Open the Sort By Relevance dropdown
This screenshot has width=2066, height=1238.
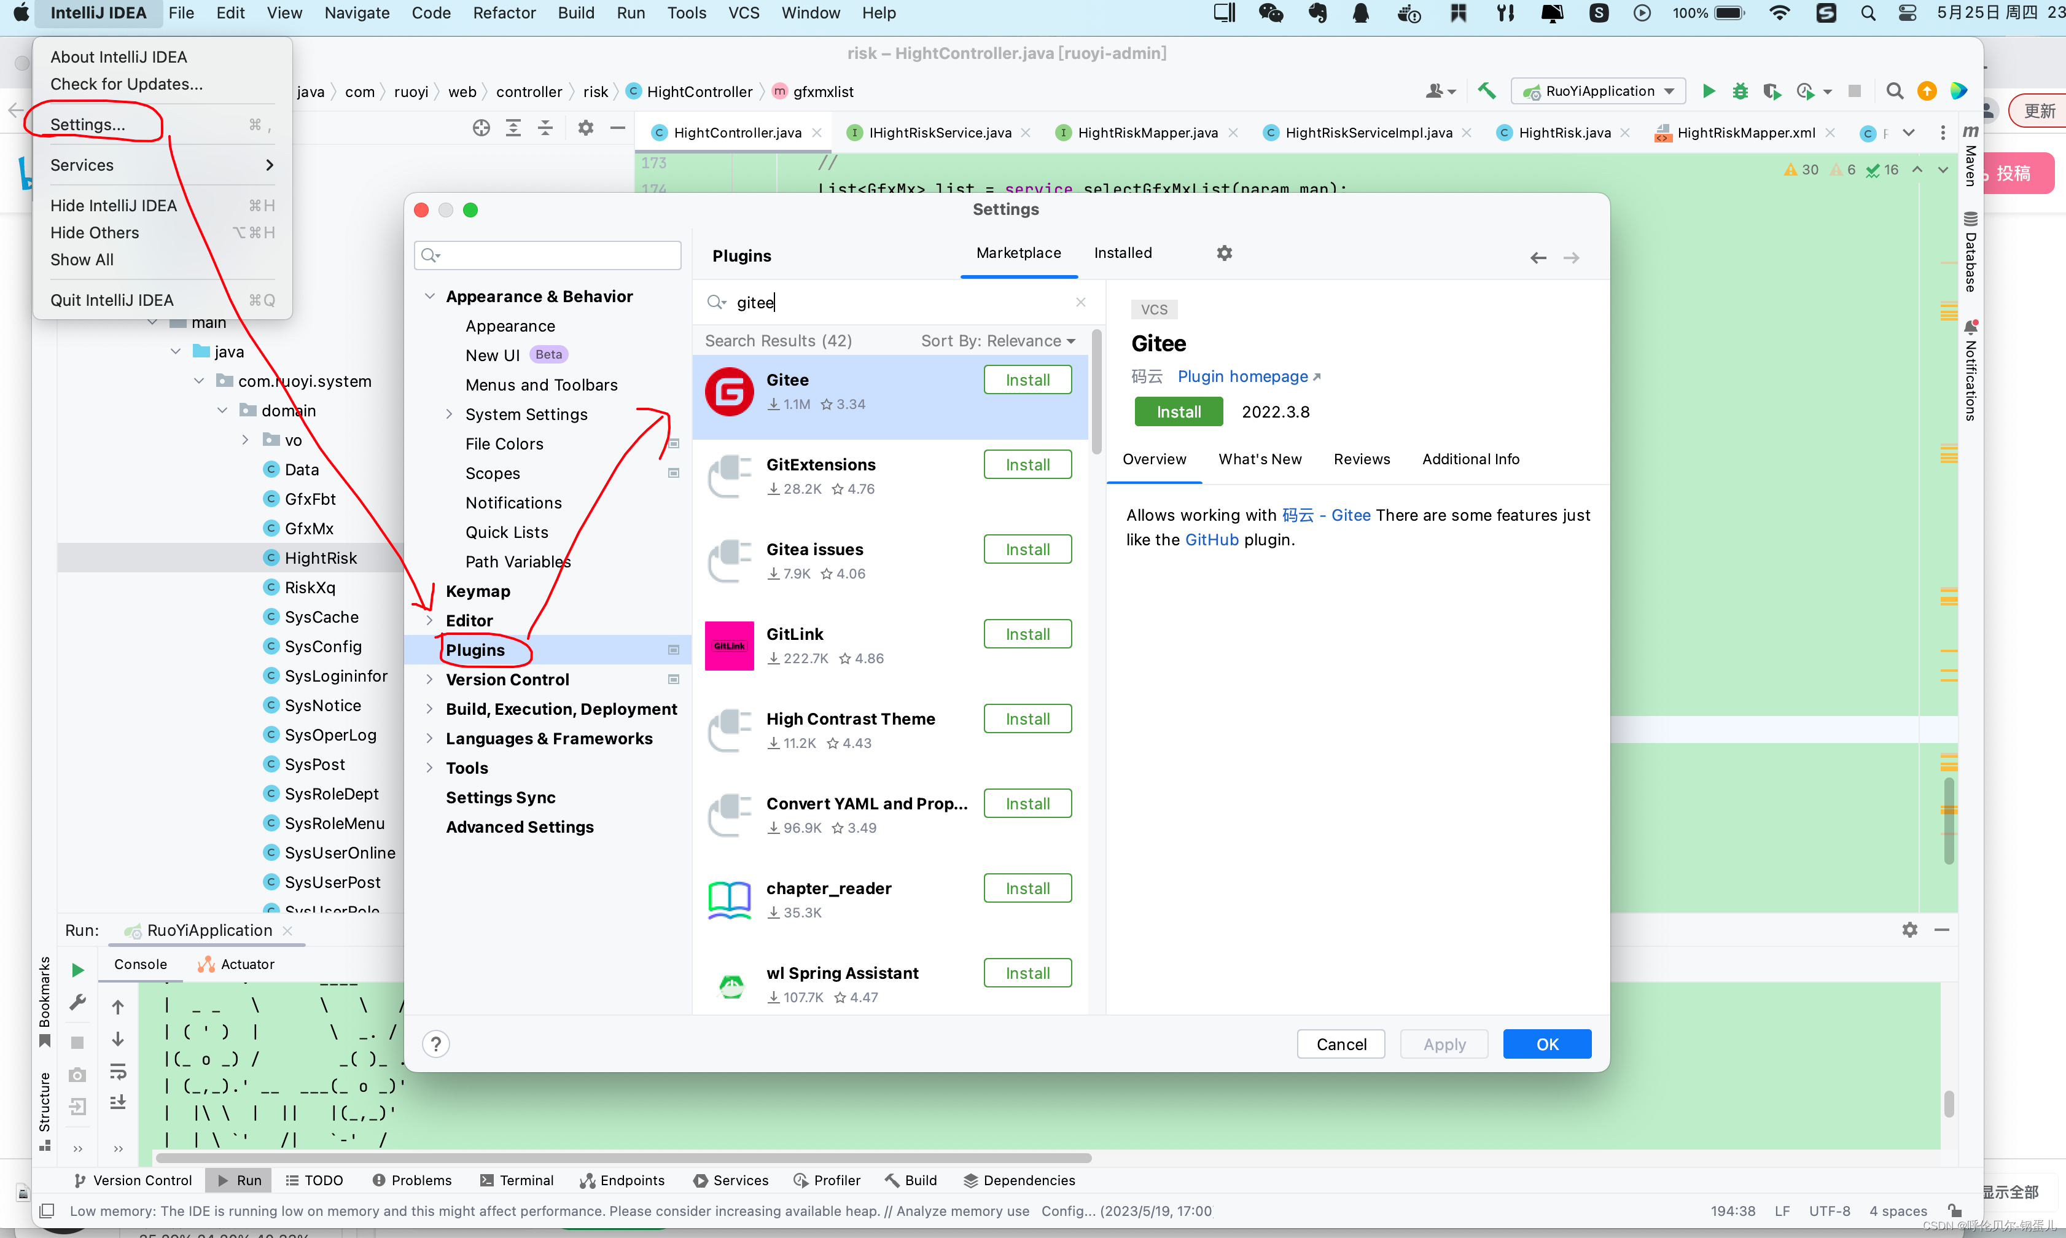coord(997,340)
